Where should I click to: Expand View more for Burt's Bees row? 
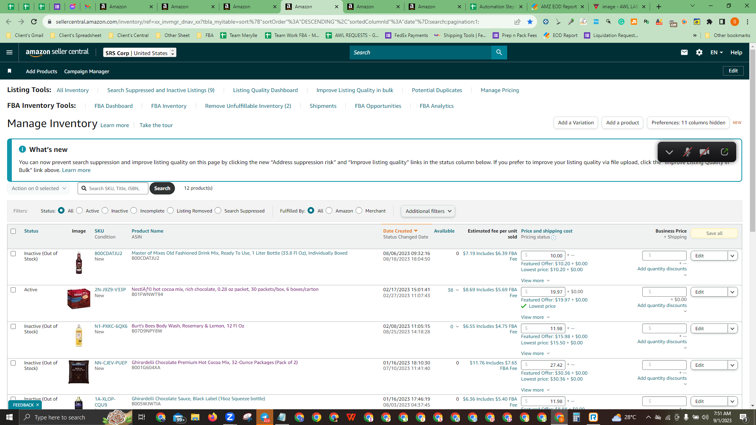click(535, 353)
